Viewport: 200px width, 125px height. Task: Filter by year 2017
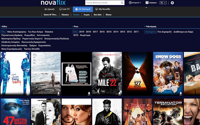pyautogui.click(x=95, y=32)
